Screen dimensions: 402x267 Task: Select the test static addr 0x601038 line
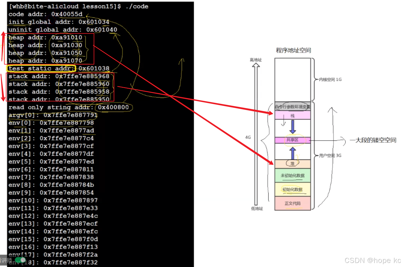pyautogui.click(x=59, y=69)
